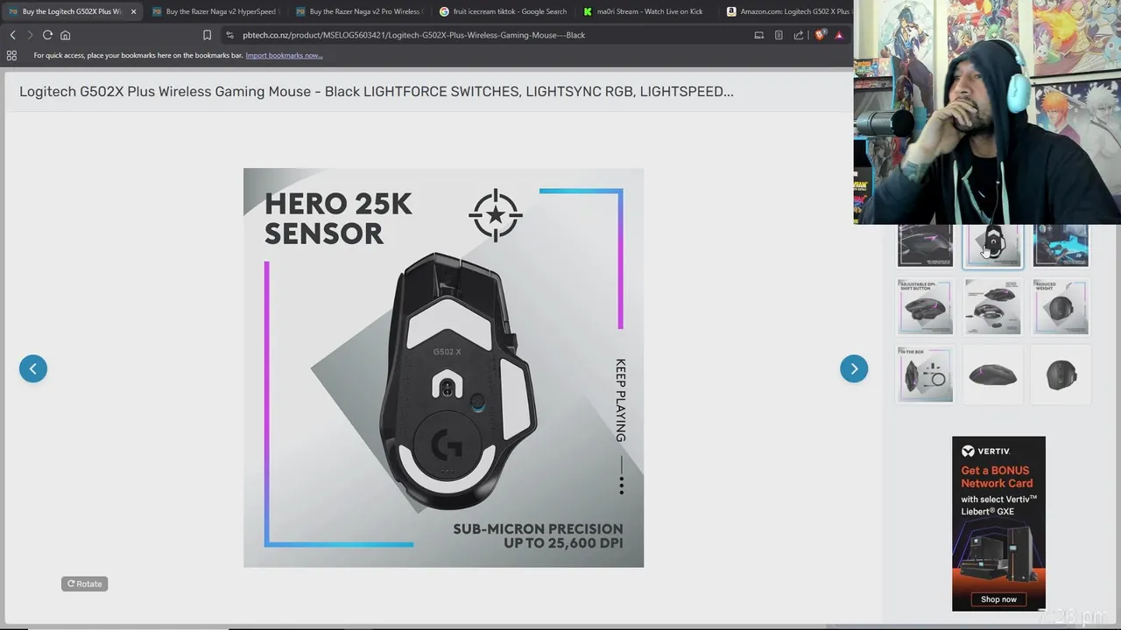This screenshot has width=1121, height=630.
Task: Open the cast/screen icon in address bar
Action: tap(759, 35)
